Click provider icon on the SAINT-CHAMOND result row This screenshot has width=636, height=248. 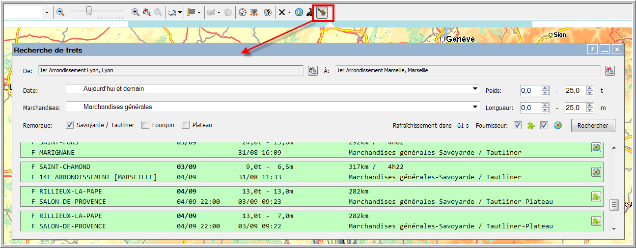[596, 171]
